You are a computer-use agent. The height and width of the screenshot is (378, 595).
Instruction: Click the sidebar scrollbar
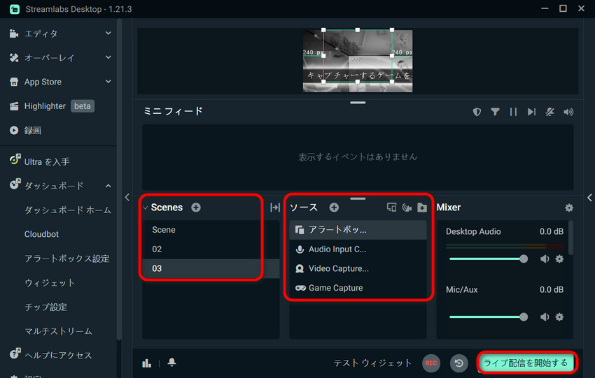click(x=119, y=178)
